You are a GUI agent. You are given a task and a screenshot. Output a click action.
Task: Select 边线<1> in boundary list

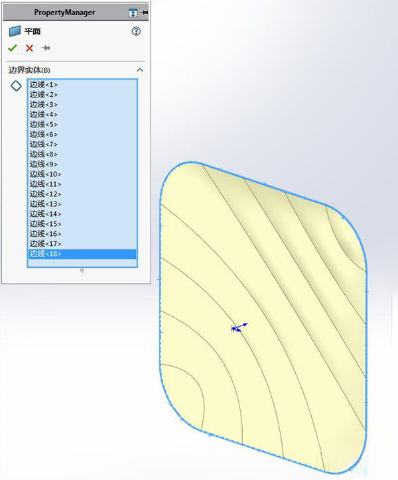point(82,84)
